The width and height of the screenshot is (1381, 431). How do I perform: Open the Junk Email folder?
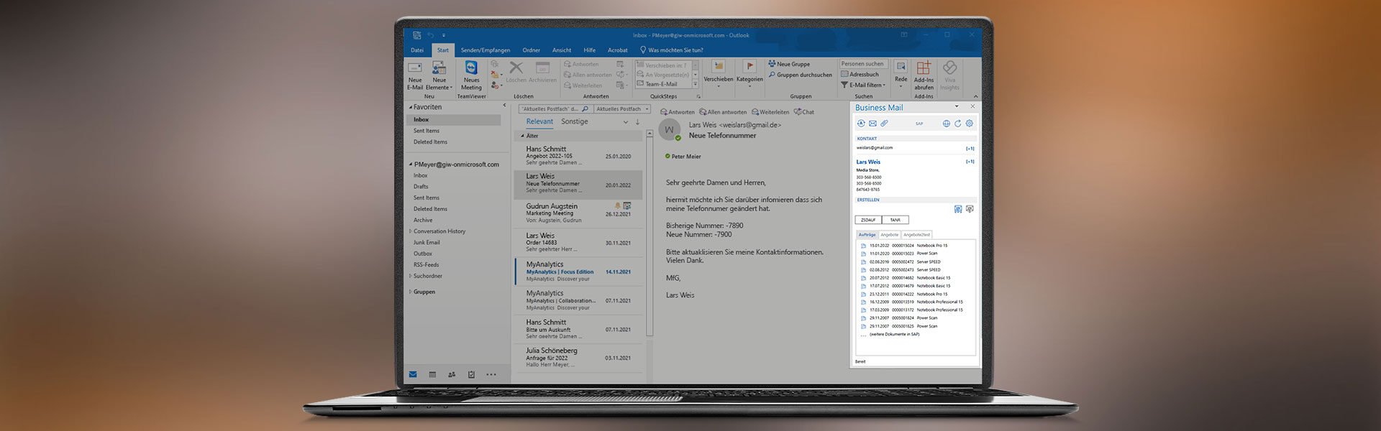pos(427,243)
